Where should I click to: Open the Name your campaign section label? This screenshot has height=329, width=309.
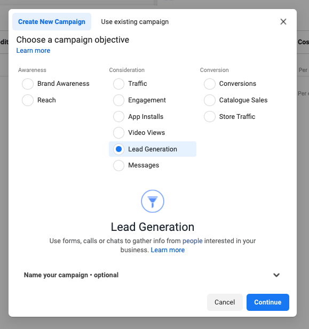[x=71, y=275]
